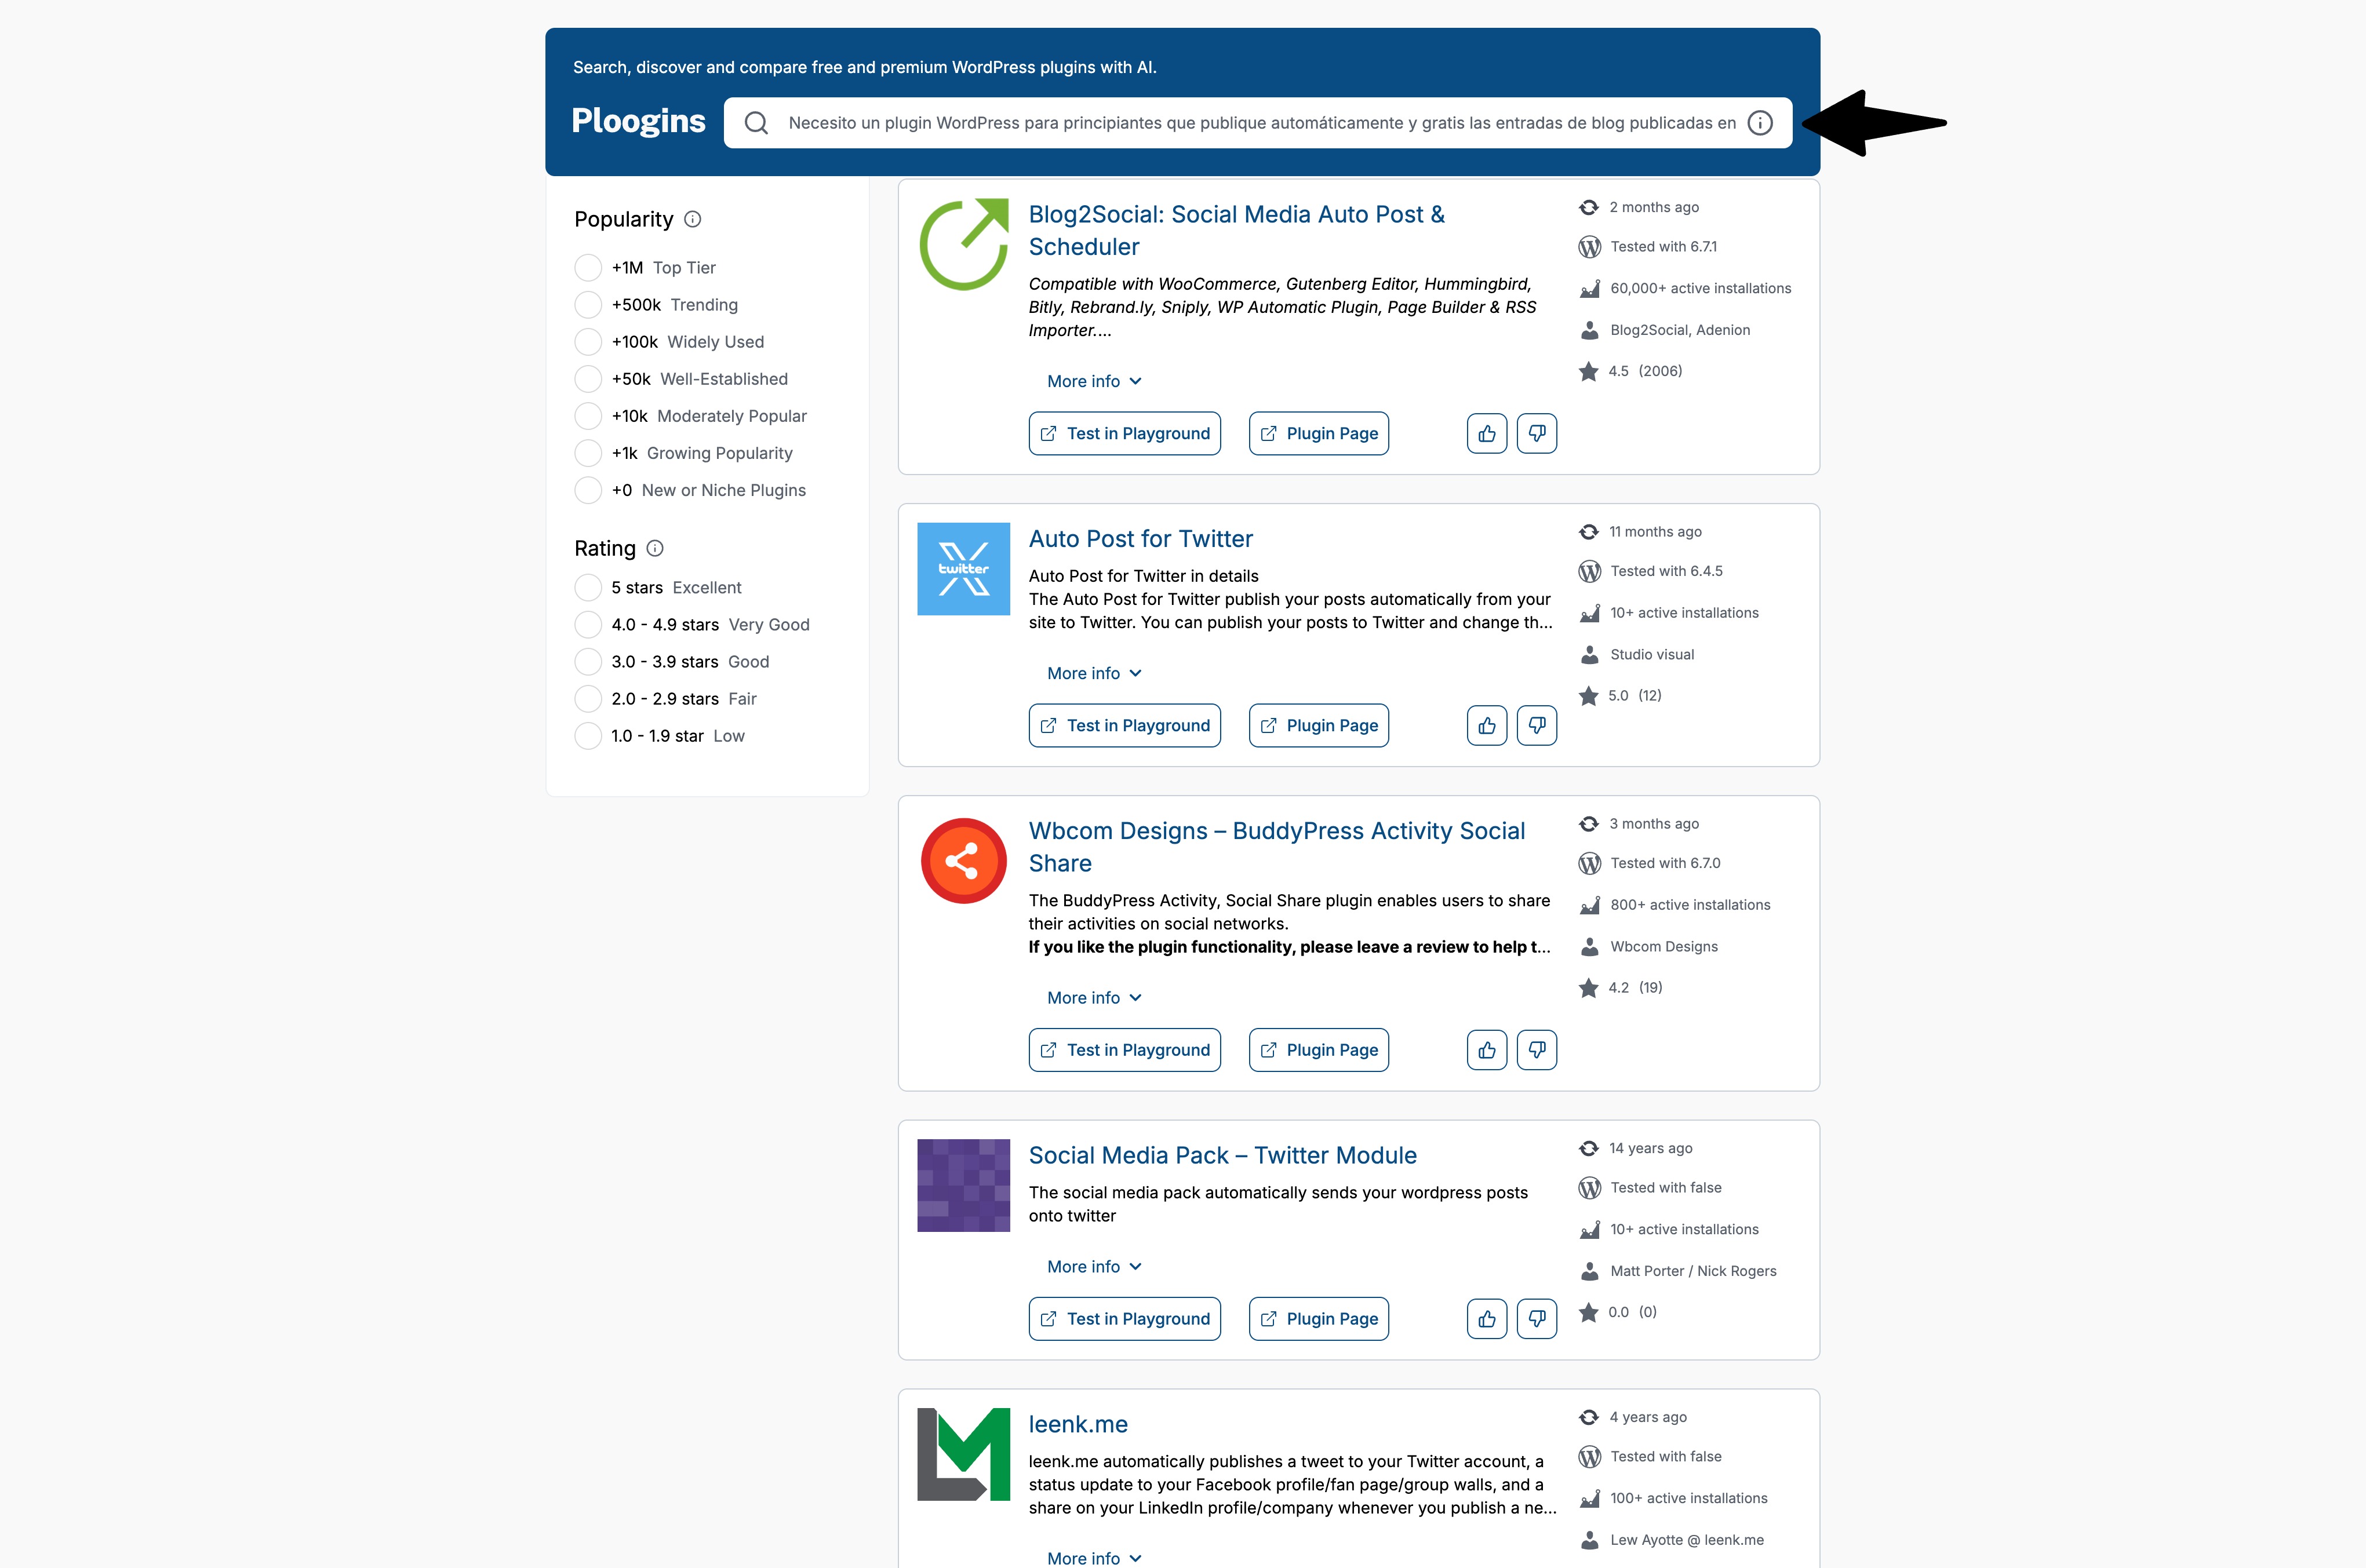Thumbs down Auto Post for Twitter
The image size is (2366, 1568).
tap(1536, 725)
